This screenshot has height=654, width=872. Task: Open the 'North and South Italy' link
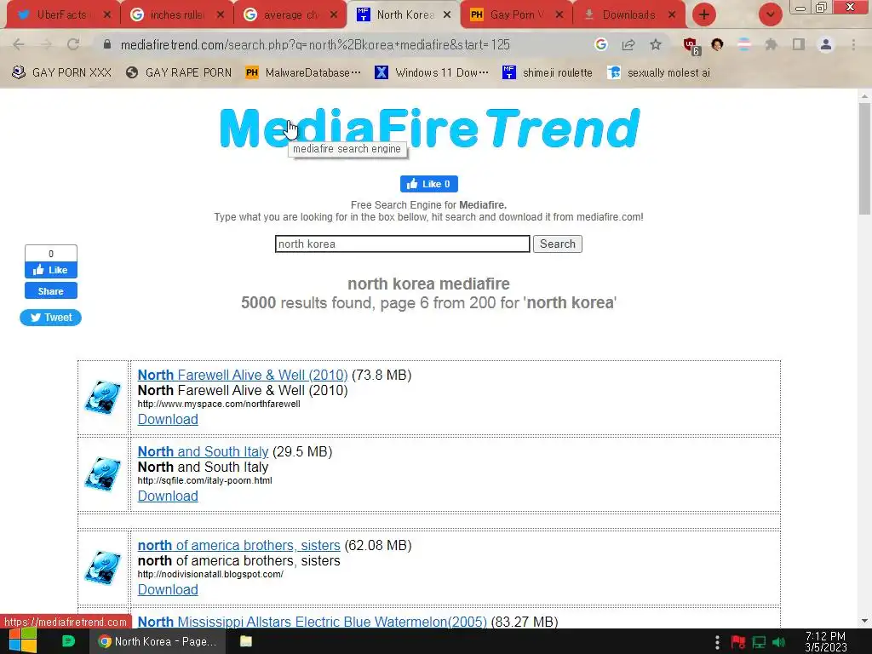(x=203, y=451)
